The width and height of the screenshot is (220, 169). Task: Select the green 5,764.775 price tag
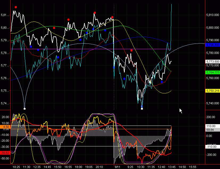213,72
